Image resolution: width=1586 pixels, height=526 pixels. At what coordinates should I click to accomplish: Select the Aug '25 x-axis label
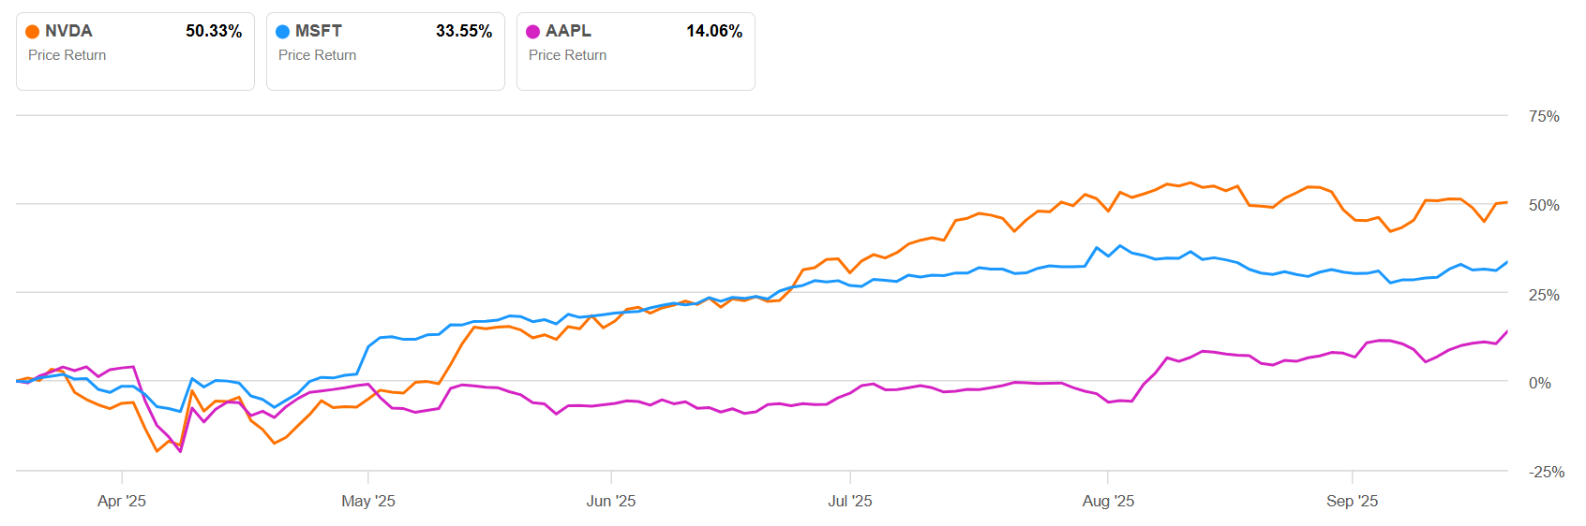(1108, 501)
